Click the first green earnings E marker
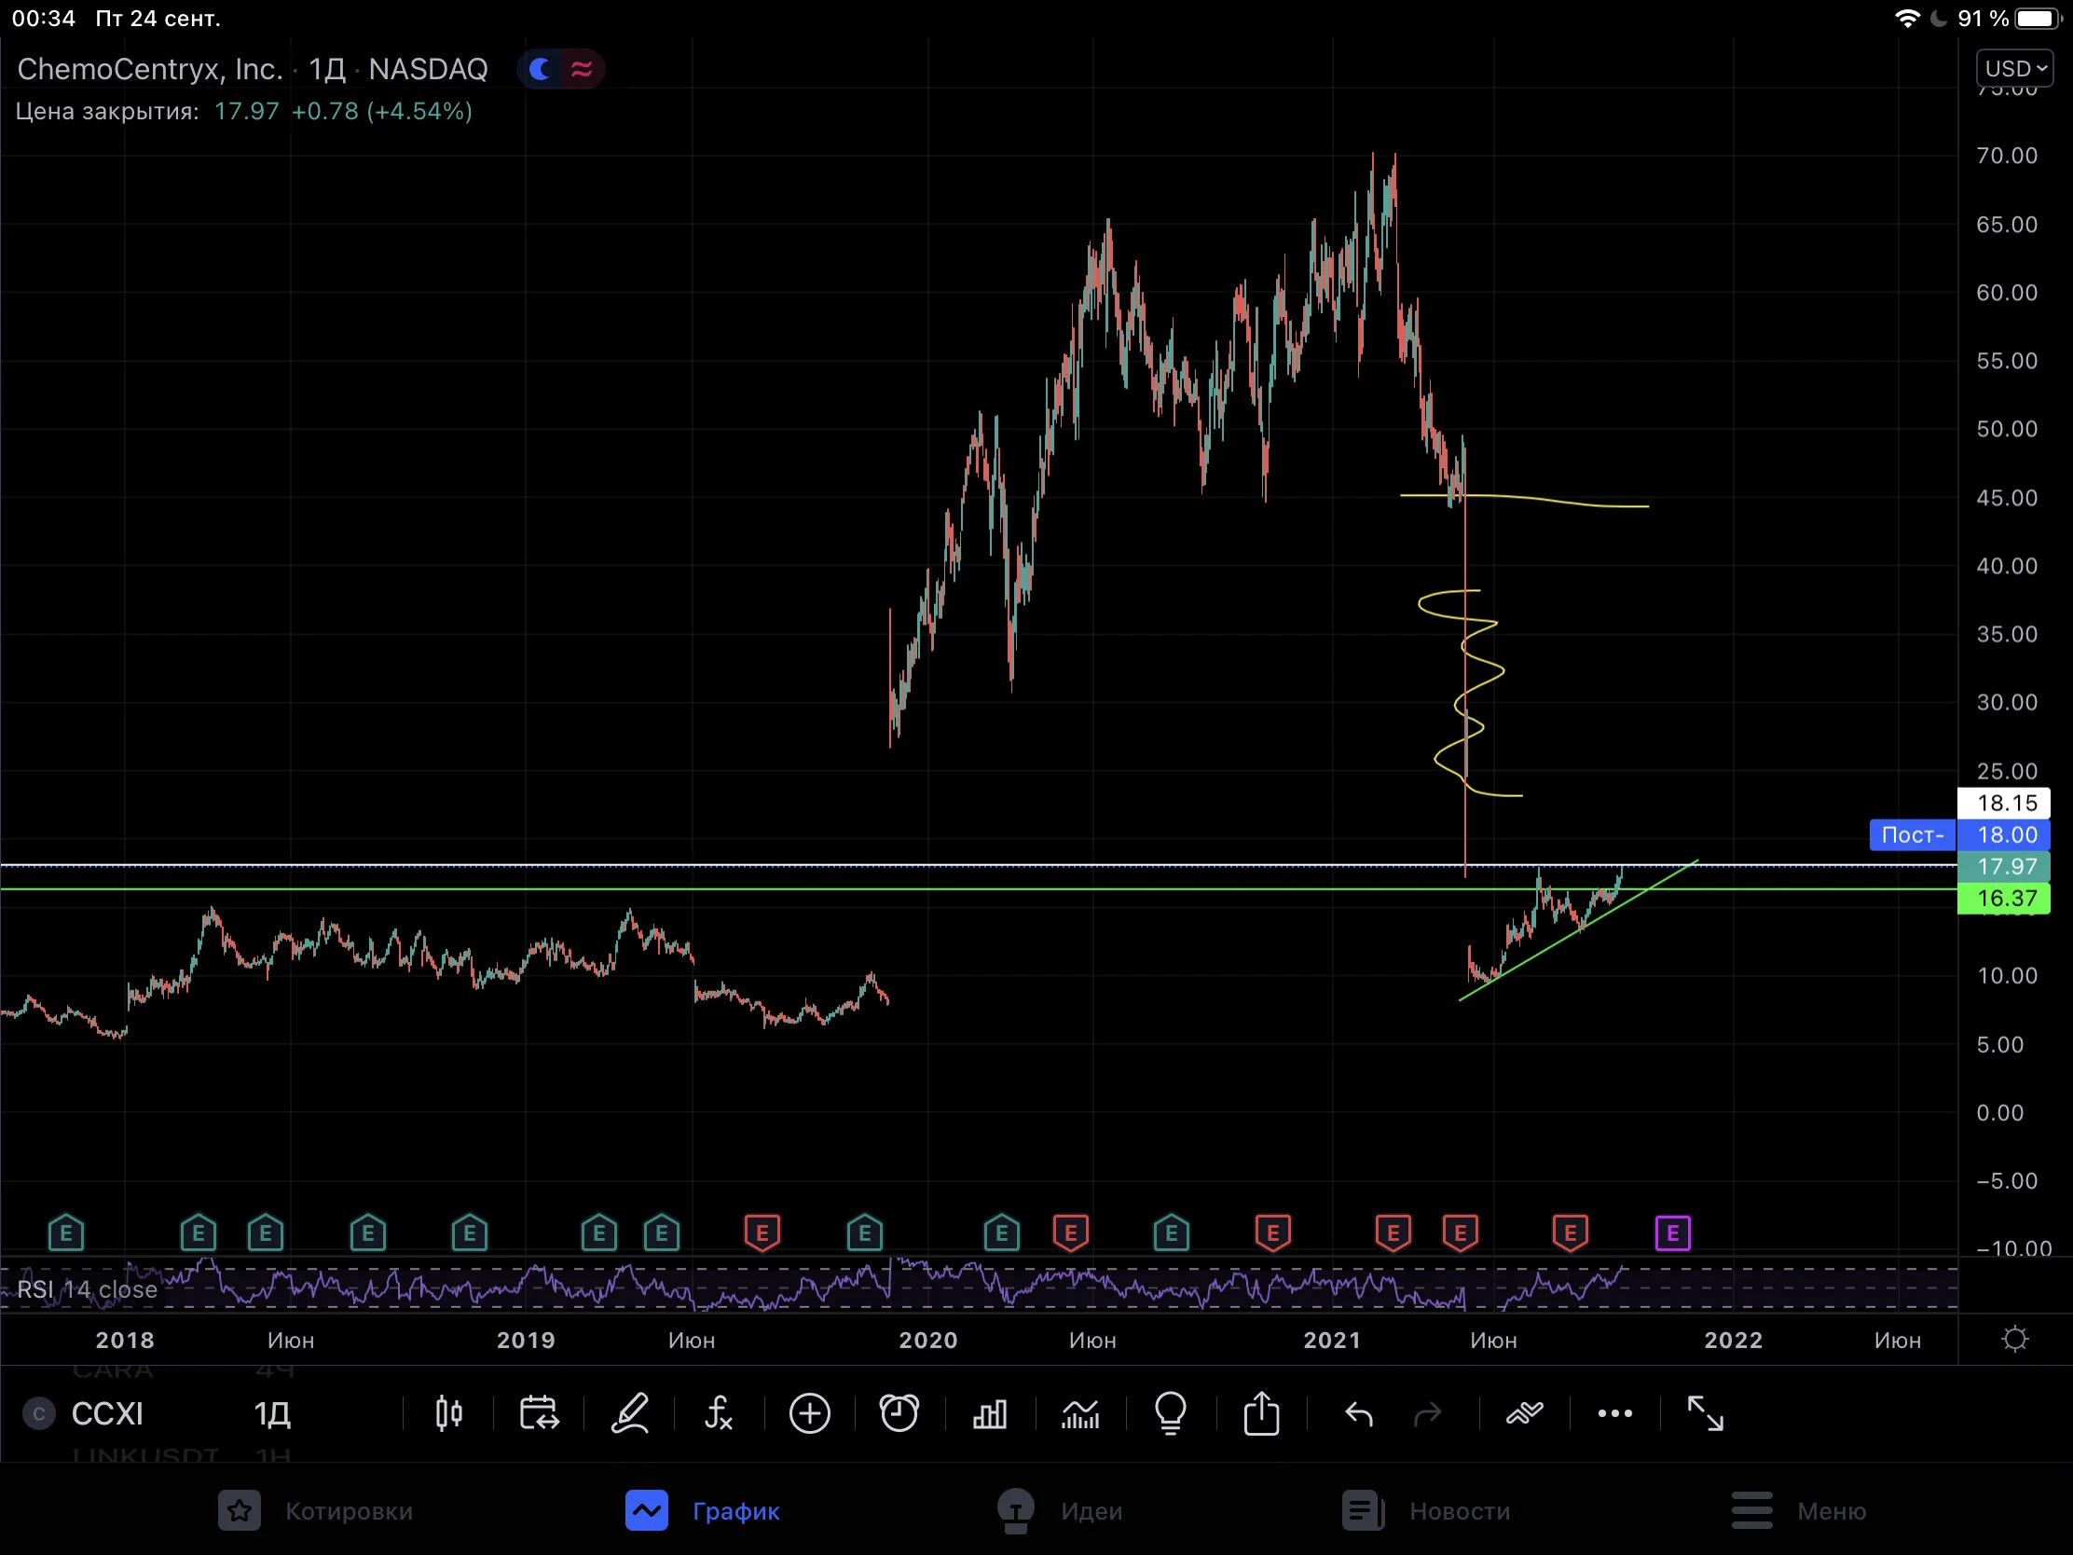The image size is (2073, 1555). tap(65, 1233)
